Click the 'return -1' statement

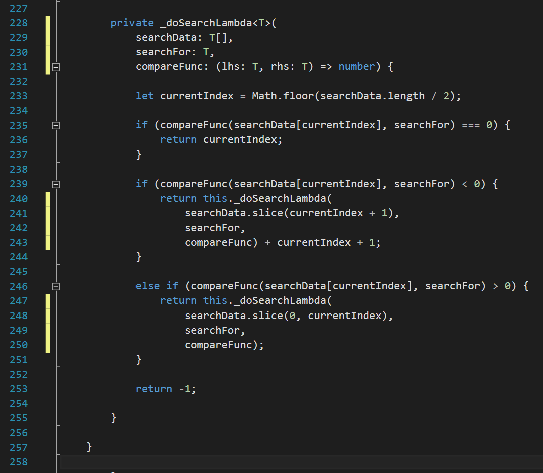click(x=166, y=388)
